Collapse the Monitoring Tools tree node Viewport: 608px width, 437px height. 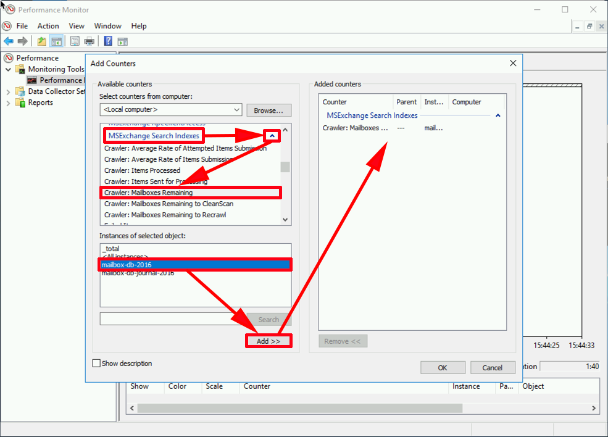[x=8, y=69]
